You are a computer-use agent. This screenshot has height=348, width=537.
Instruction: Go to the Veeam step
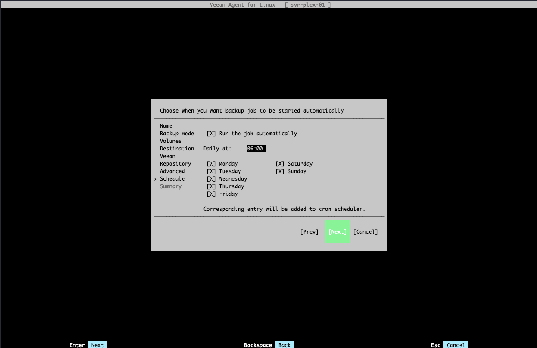168,156
